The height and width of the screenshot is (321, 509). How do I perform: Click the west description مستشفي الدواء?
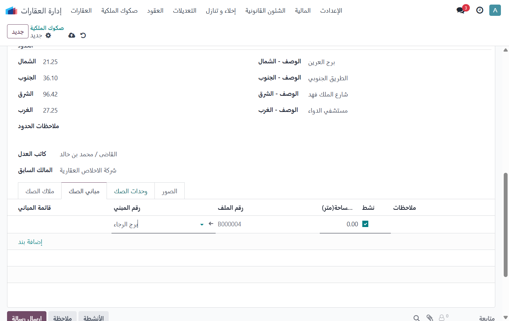tap(328, 111)
